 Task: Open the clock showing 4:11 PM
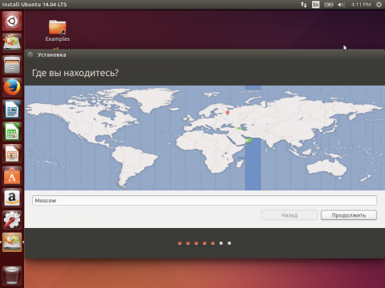pyautogui.click(x=361, y=5)
